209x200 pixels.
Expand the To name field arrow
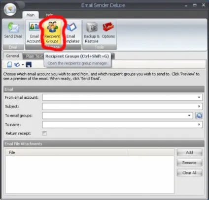coord(199,125)
